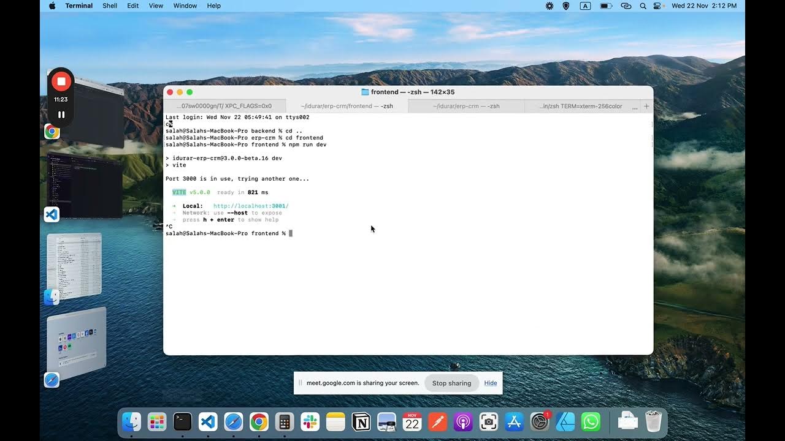This screenshot has height=441, width=785.
Task: Open the Screenshot app in the Dock
Action: tap(489, 421)
